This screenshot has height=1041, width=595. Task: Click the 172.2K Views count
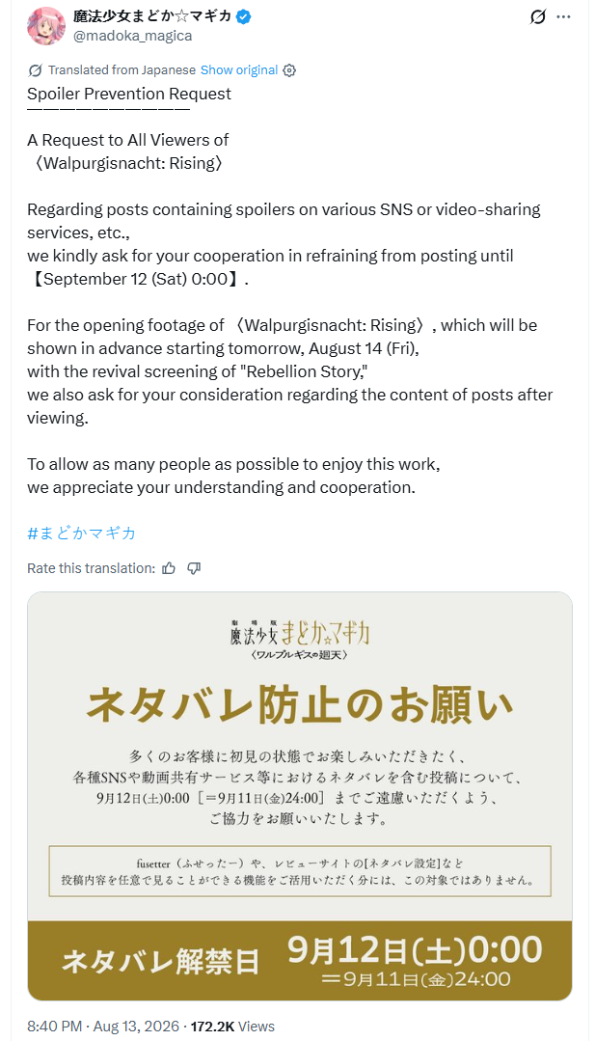232,1027
